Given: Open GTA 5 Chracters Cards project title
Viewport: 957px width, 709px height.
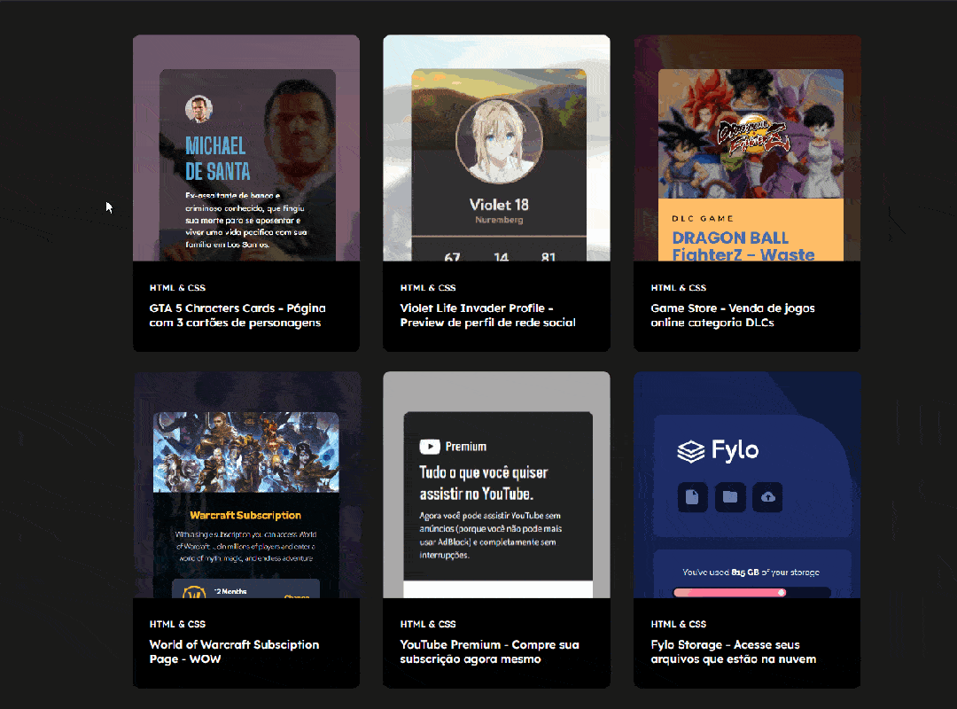Looking at the screenshot, I should pos(237,316).
